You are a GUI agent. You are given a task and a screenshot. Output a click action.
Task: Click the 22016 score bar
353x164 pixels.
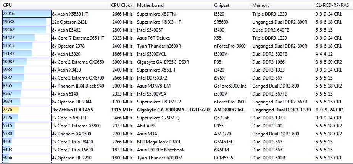click(26, 14)
